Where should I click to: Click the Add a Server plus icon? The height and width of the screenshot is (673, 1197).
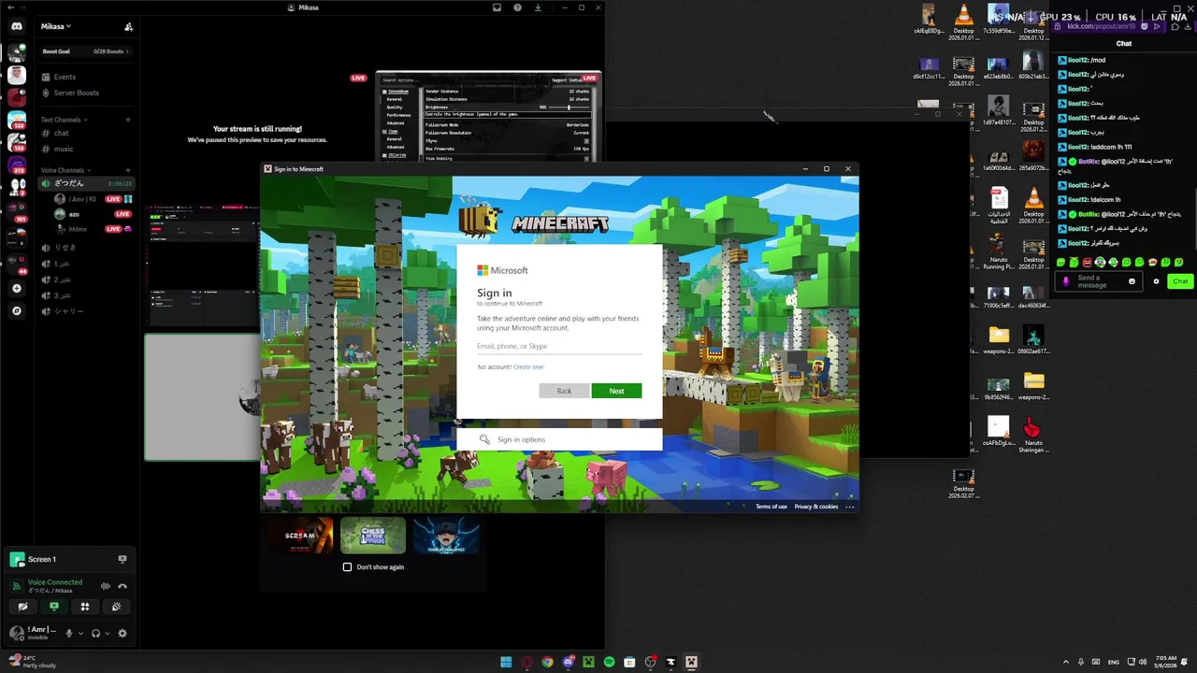[x=16, y=289]
